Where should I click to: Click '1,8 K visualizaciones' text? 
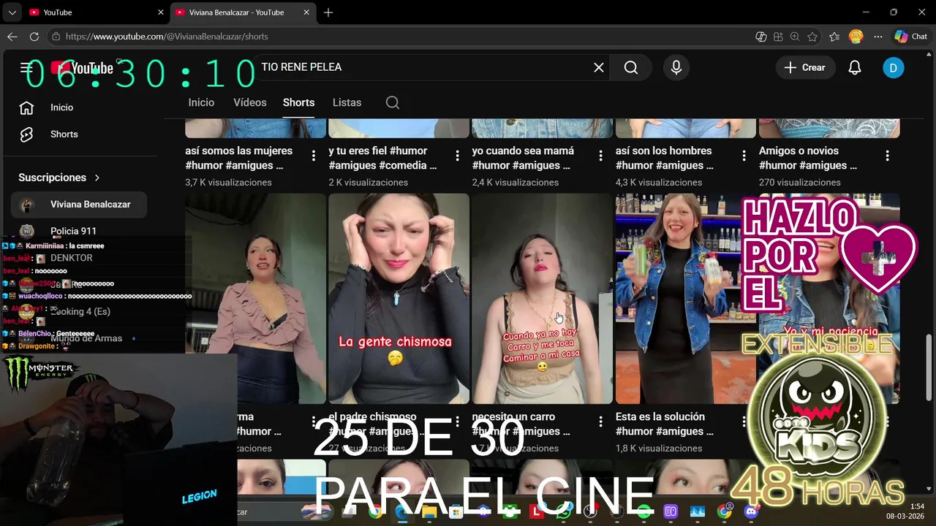659,449
